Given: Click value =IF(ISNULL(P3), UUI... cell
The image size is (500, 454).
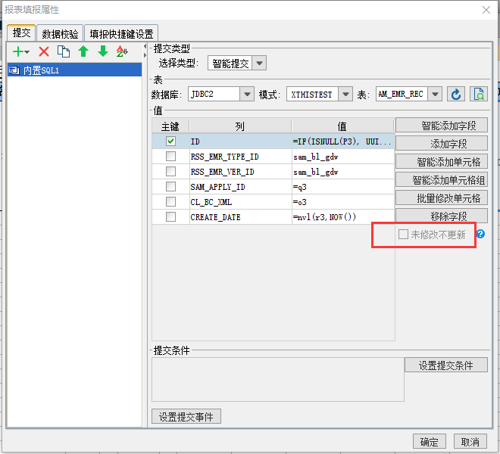Looking at the screenshot, I should (343, 141).
